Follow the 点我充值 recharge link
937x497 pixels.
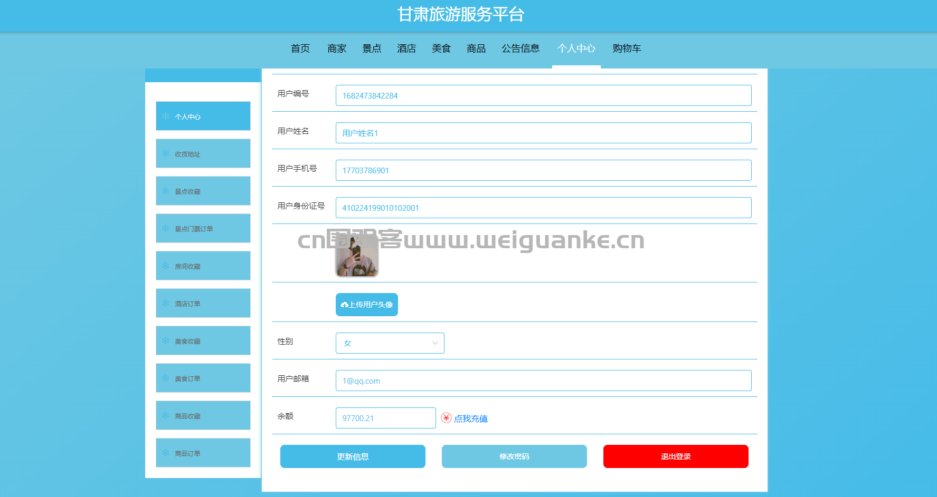click(x=471, y=418)
